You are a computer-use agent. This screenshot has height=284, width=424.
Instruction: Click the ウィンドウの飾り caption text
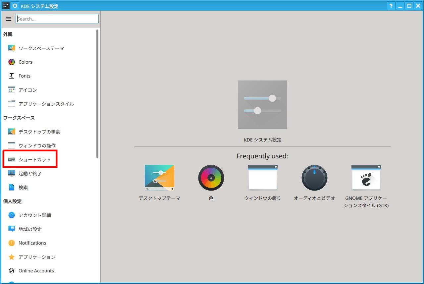tap(263, 198)
